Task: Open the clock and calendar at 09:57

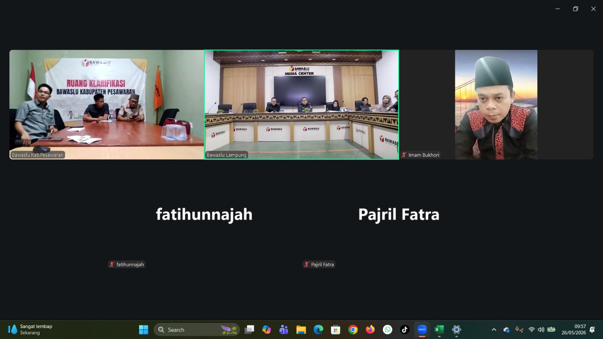Action: 574,330
